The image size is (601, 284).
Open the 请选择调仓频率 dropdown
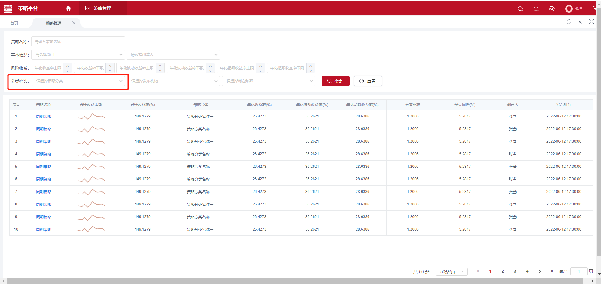click(269, 81)
